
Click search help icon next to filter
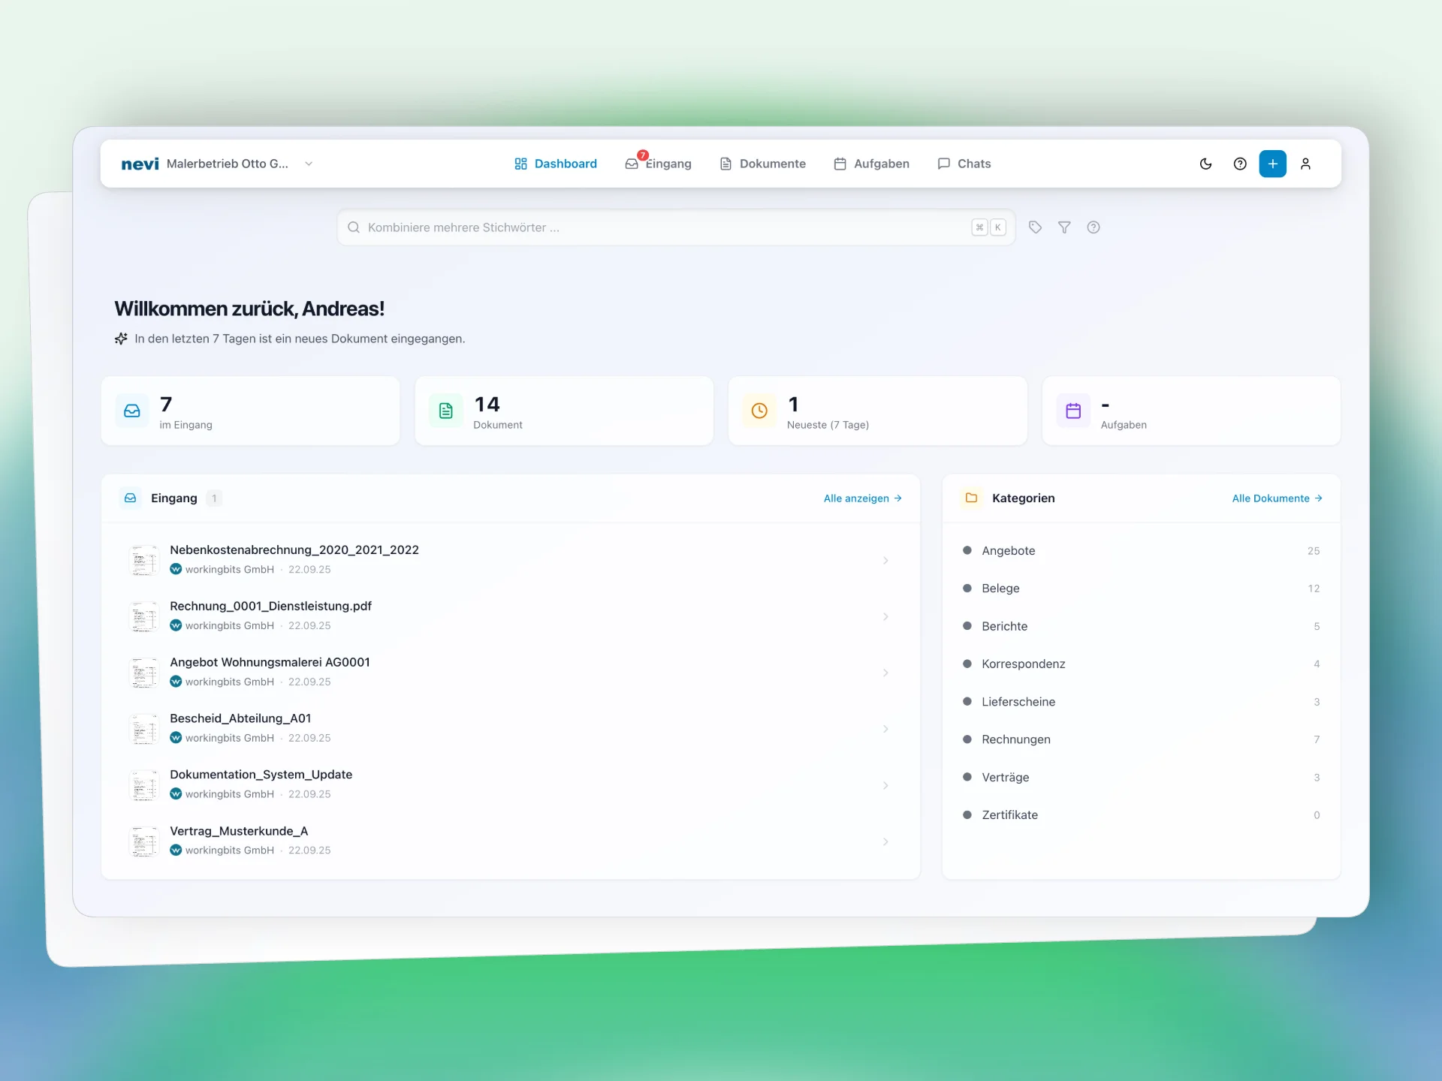pos(1094,227)
